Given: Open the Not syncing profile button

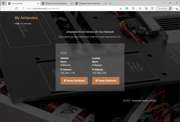Looking at the screenshot, I should coord(164,8).
